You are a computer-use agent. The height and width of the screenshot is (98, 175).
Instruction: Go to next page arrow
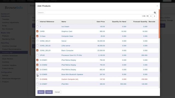154,16
